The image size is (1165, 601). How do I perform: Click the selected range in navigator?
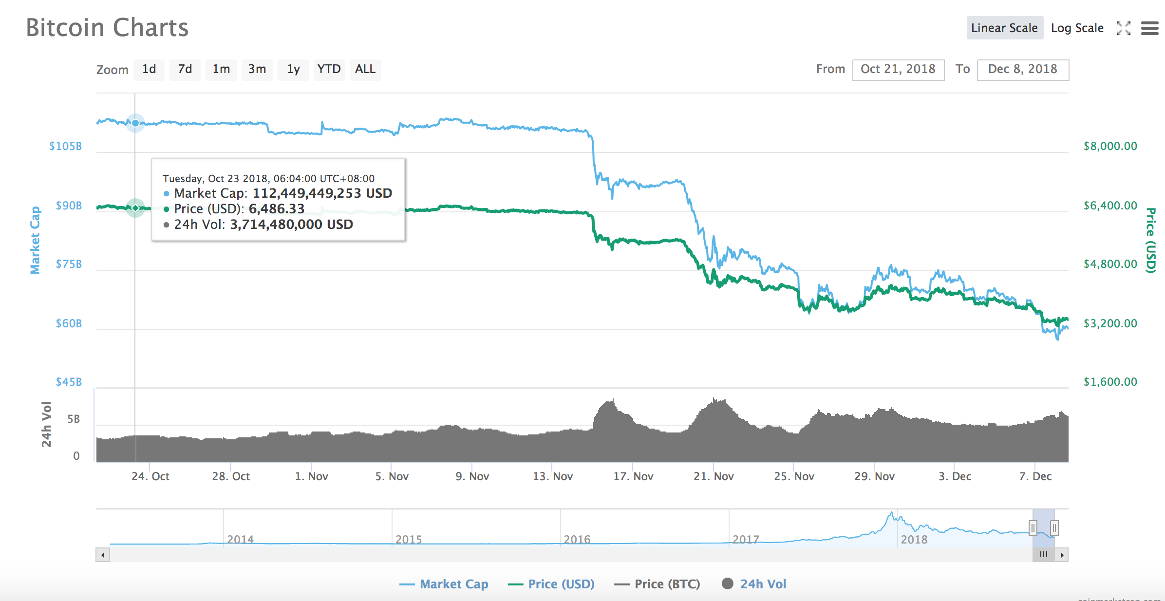1044,528
